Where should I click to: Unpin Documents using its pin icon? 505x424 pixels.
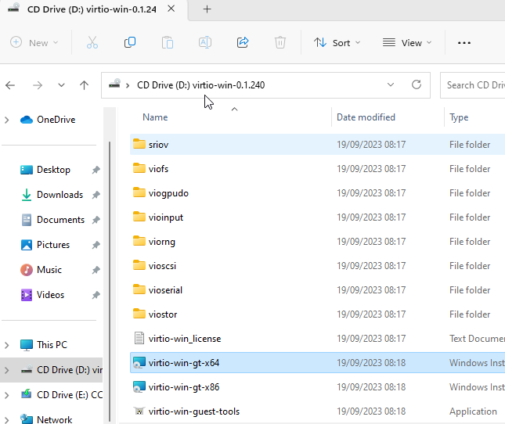coord(96,220)
